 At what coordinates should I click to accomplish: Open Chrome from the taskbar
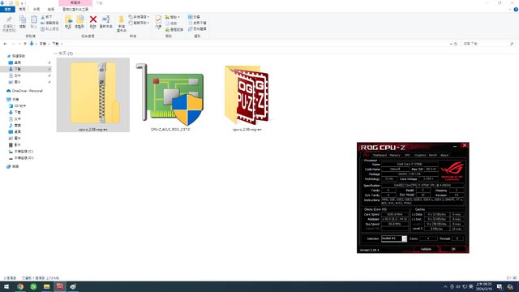coord(20,286)
